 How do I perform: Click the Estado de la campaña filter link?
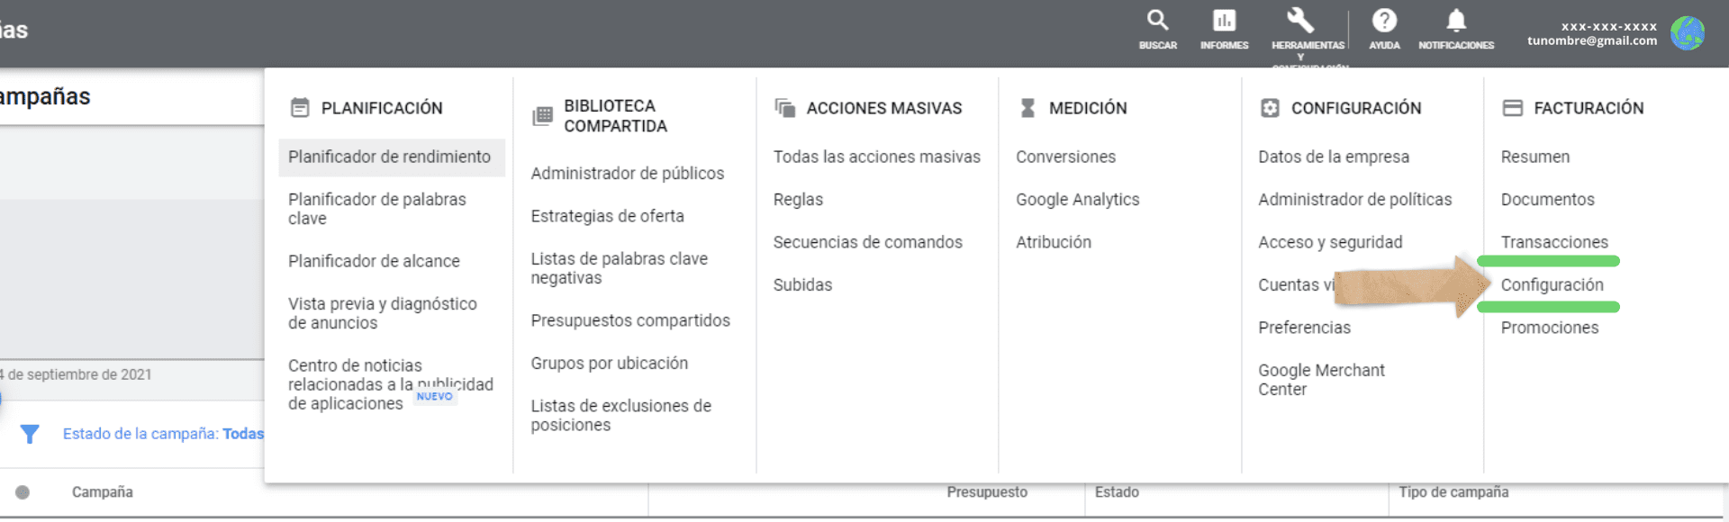coord(163,434)
